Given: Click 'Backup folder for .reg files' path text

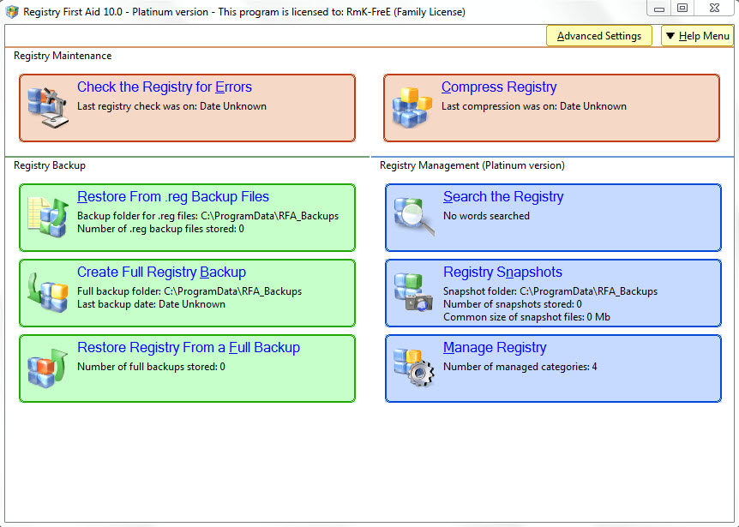Looking at the screenshot, I should coord(207,216).
